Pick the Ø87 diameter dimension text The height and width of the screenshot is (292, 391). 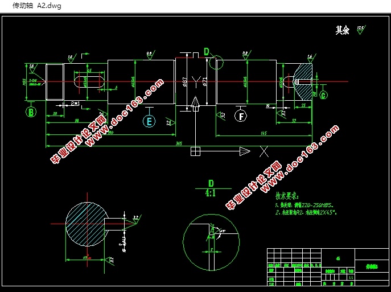pos(185,81)
